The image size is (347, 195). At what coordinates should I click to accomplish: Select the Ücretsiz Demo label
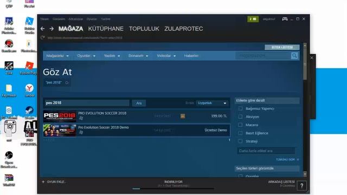point(216,130)
